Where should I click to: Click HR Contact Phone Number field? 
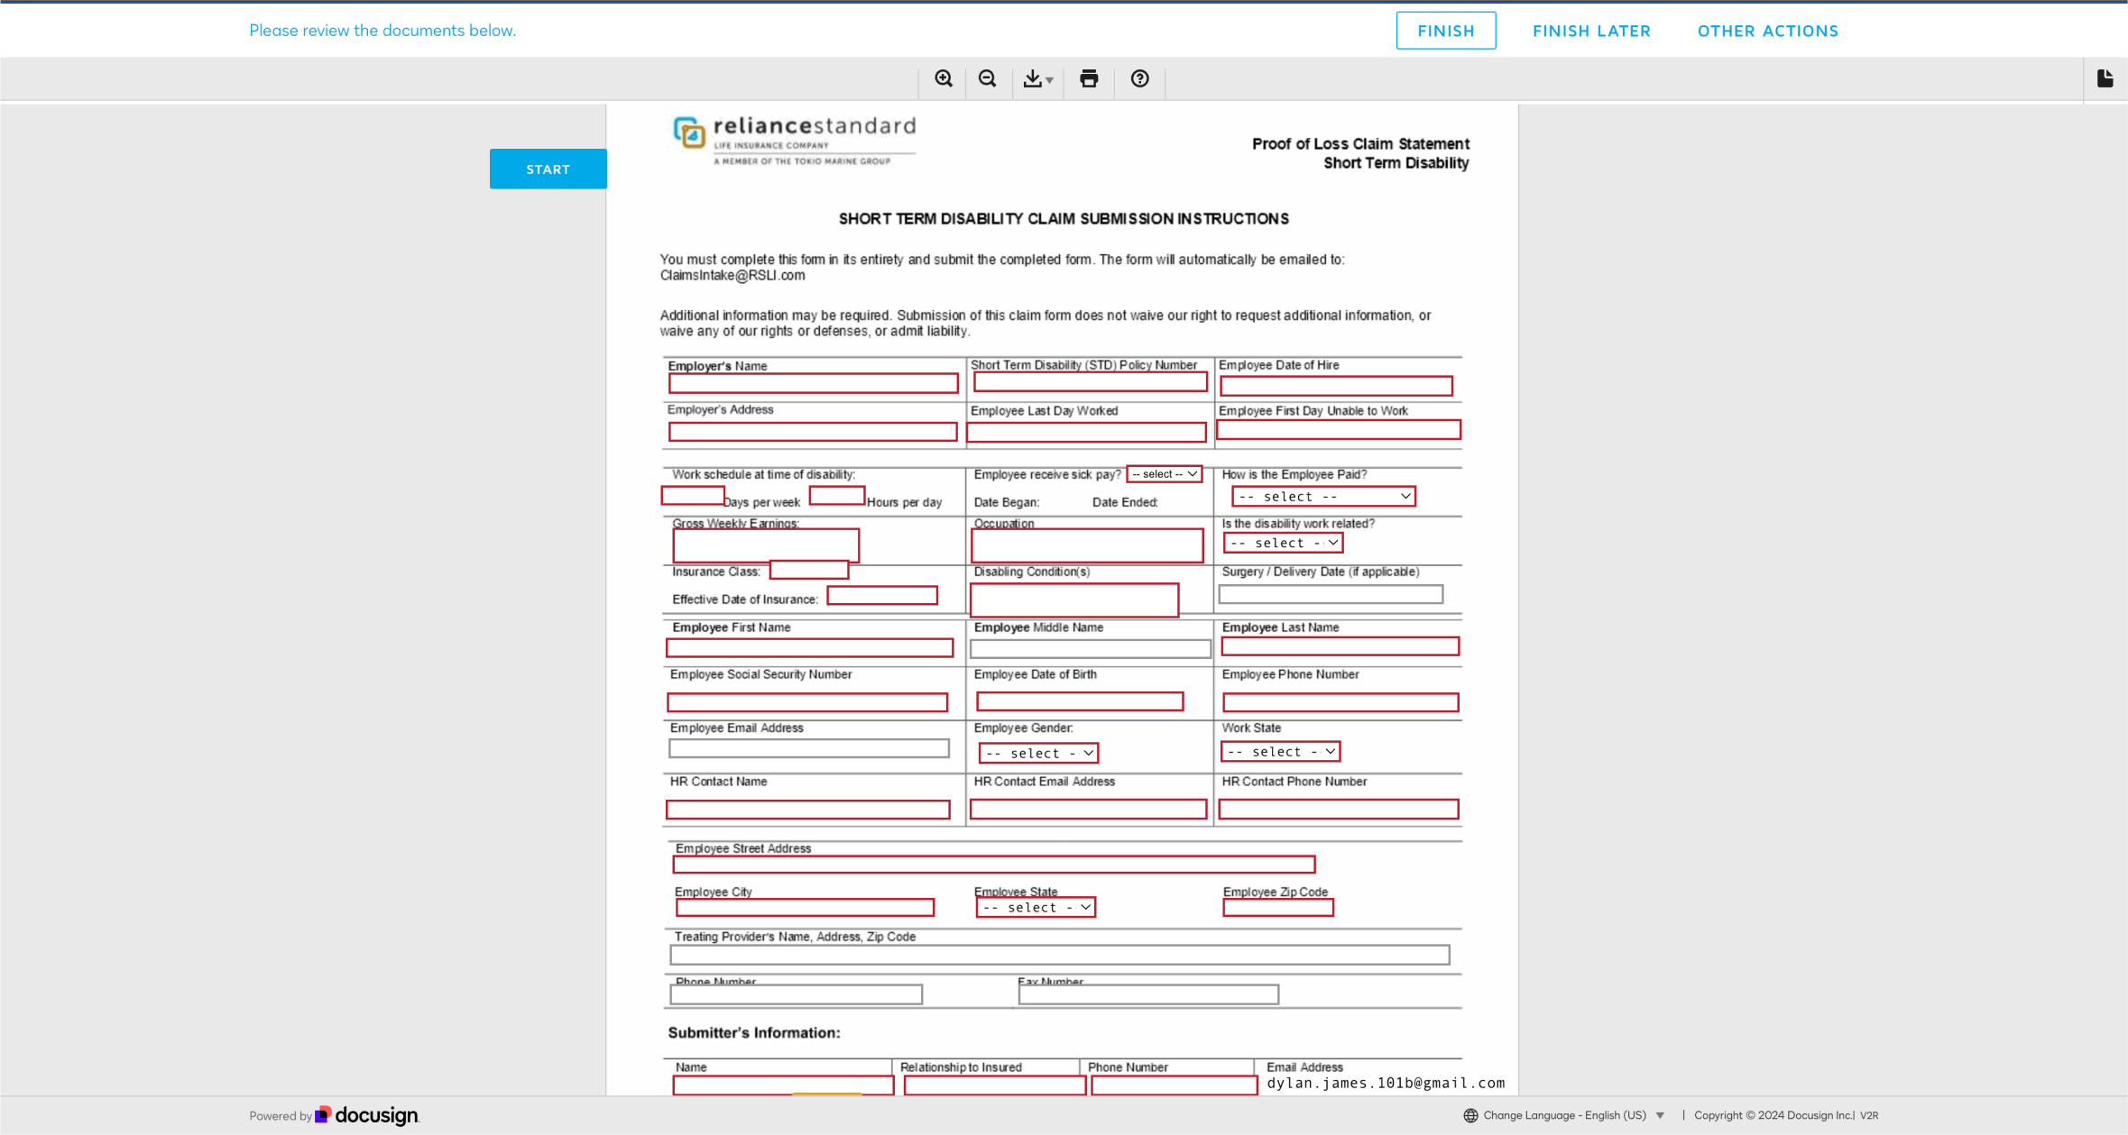[1339, 809]
